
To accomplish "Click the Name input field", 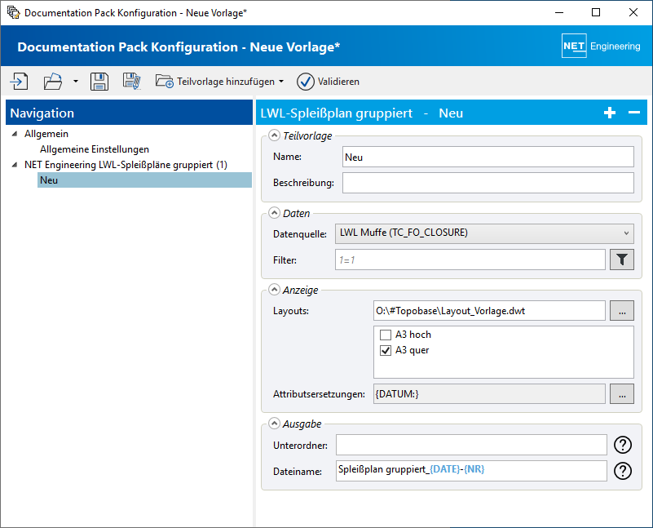I will click(488, 157).
